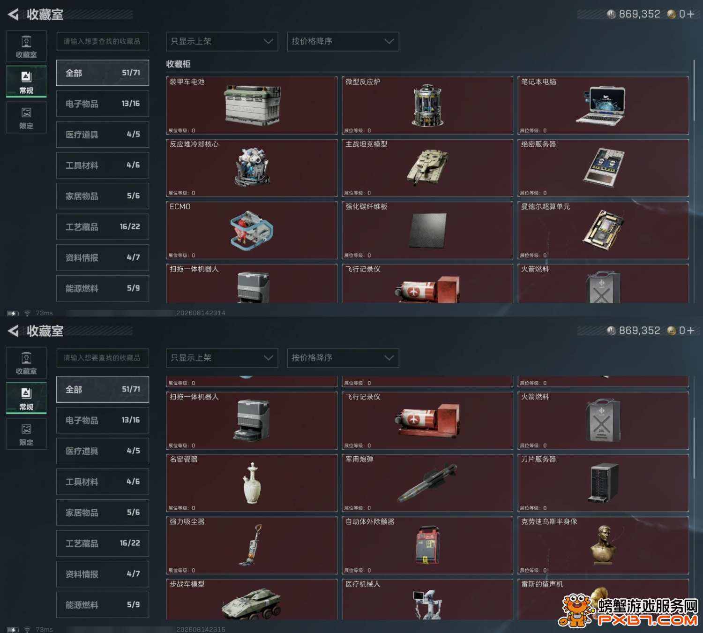Open 收藏室 sidebar icon in lower screenshot
This screenshot has height=633, width=703.
[26, 362]
